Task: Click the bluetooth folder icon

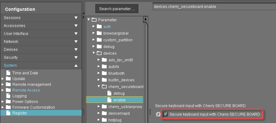Action: tap(104, 73)
